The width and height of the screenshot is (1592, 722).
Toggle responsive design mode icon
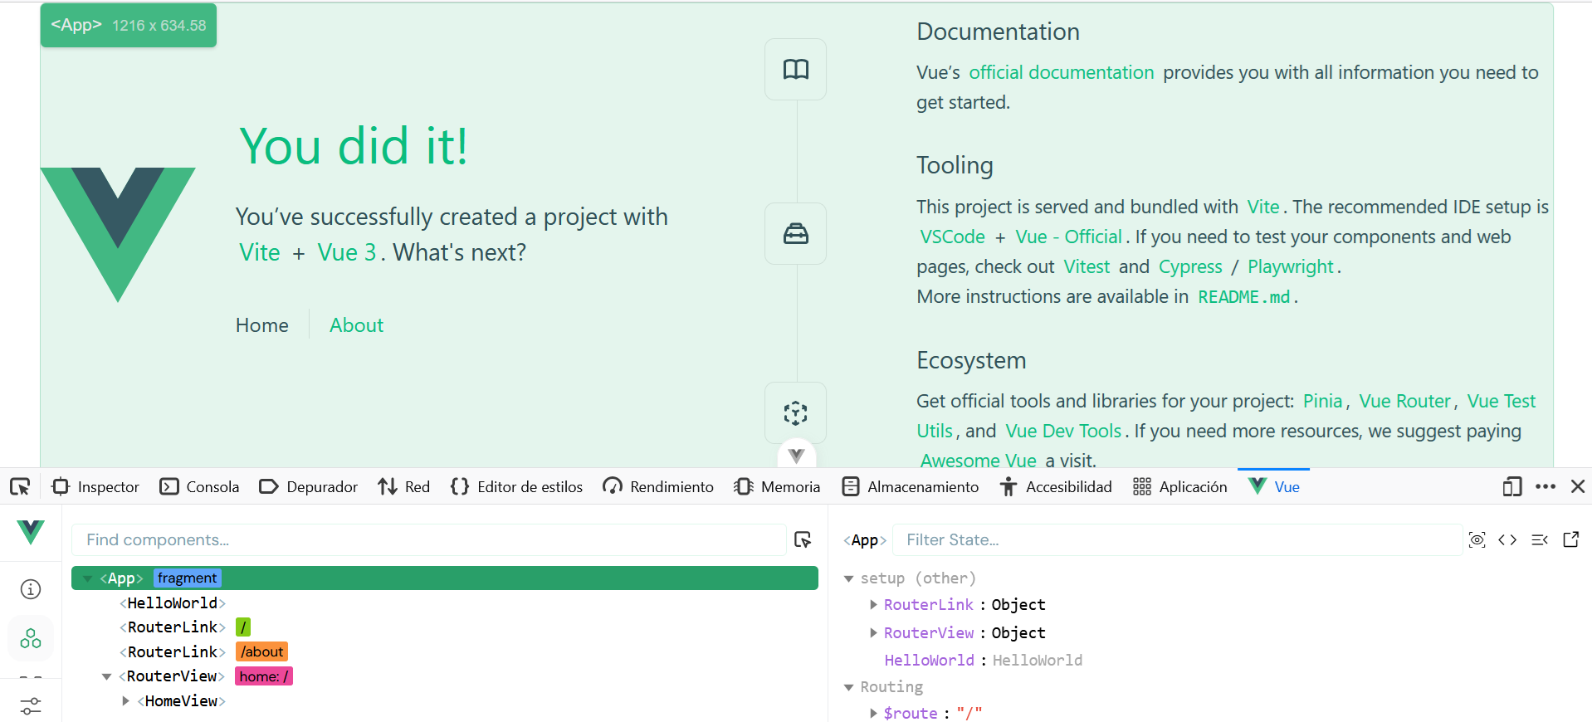(x=1511, y=487)
